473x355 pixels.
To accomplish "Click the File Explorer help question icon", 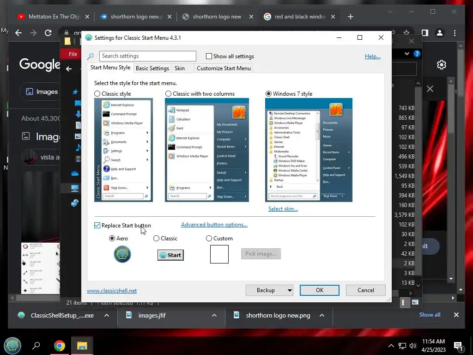I will [417, 54].
